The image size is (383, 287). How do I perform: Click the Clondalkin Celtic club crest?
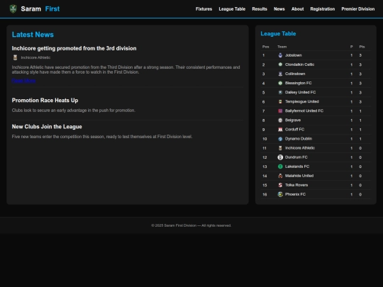click(280, 64)
